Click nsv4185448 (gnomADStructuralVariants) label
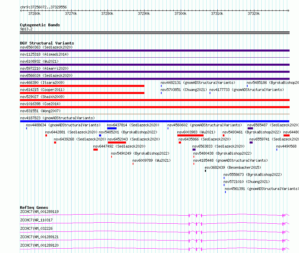 [230, 160]
